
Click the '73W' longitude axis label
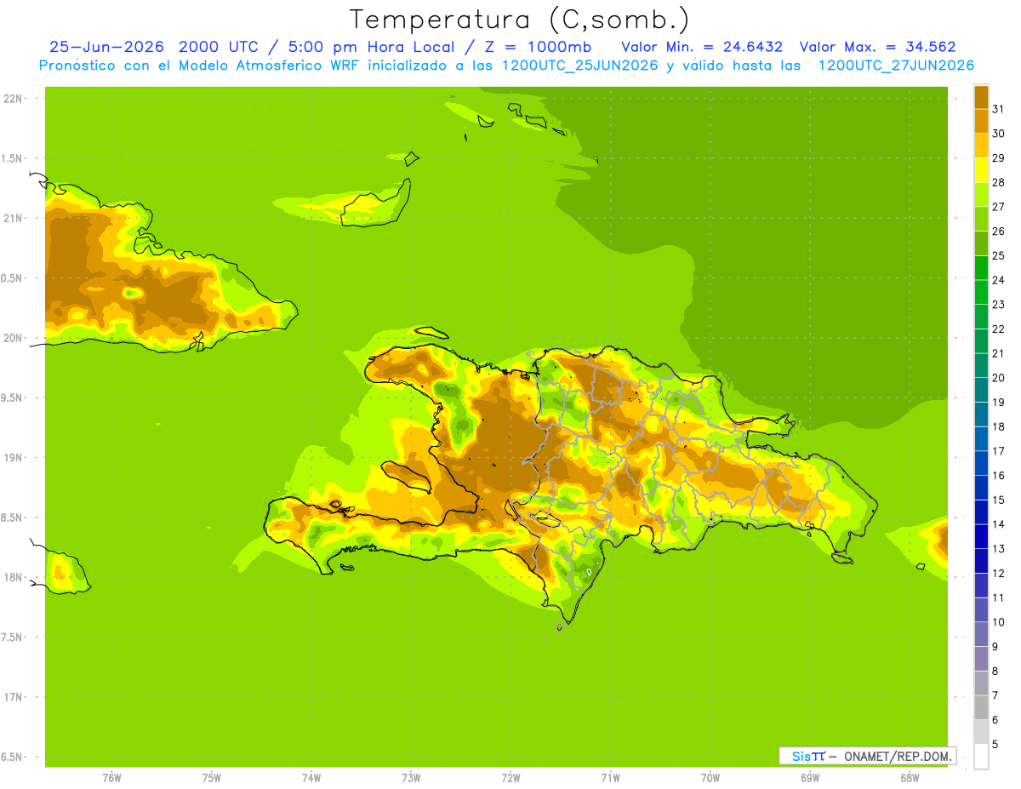click(411, 778)
